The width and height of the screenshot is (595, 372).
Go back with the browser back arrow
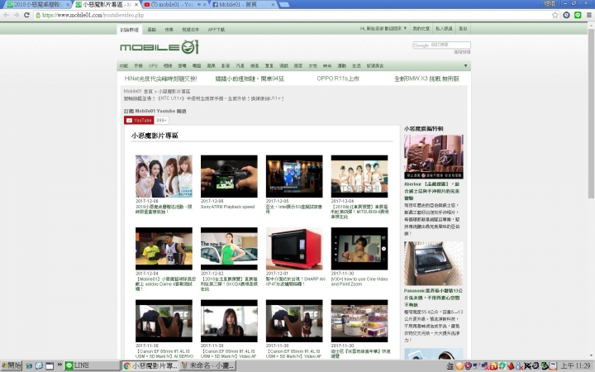click(x=6, y=15)
